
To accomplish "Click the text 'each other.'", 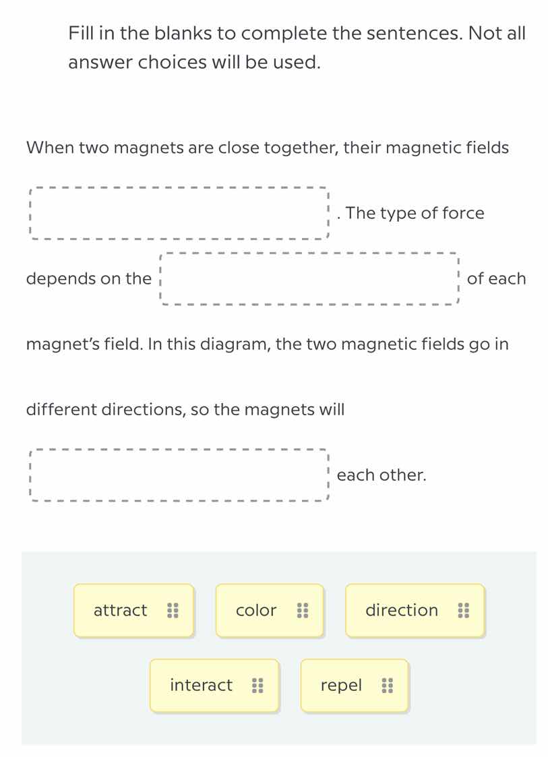I will click(382, 475).
